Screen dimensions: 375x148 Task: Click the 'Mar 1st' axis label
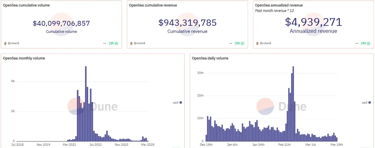tap(311, 144)
